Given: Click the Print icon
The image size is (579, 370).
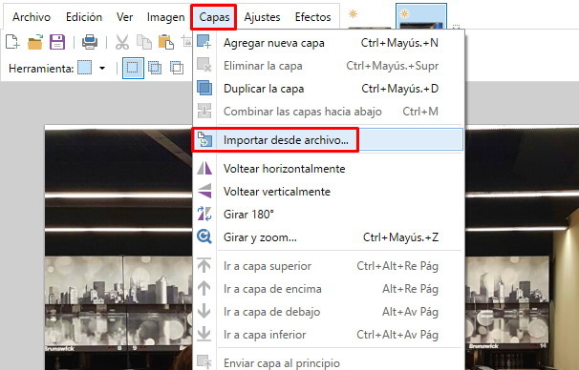Looking at the screenshot, I should [x=90, y=42].
